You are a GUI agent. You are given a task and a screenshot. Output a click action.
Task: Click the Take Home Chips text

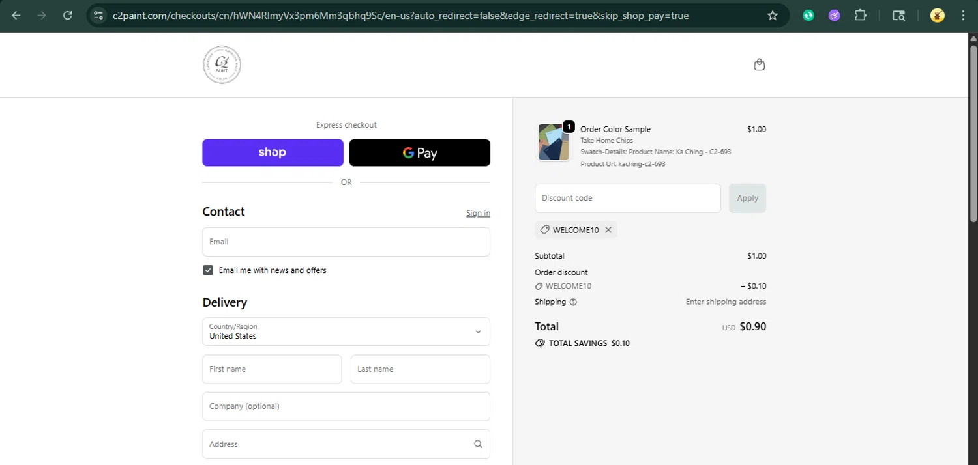click(x=606, y=141)
